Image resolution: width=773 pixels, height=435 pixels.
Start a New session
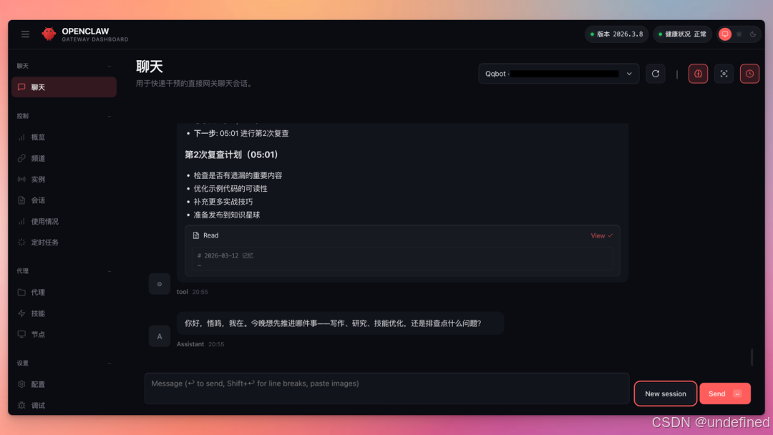tap(666, 394)
